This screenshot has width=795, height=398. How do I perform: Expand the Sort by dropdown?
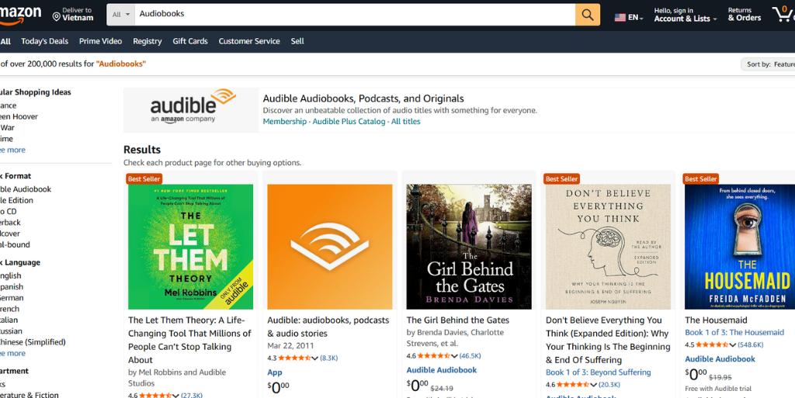(769, 64)
